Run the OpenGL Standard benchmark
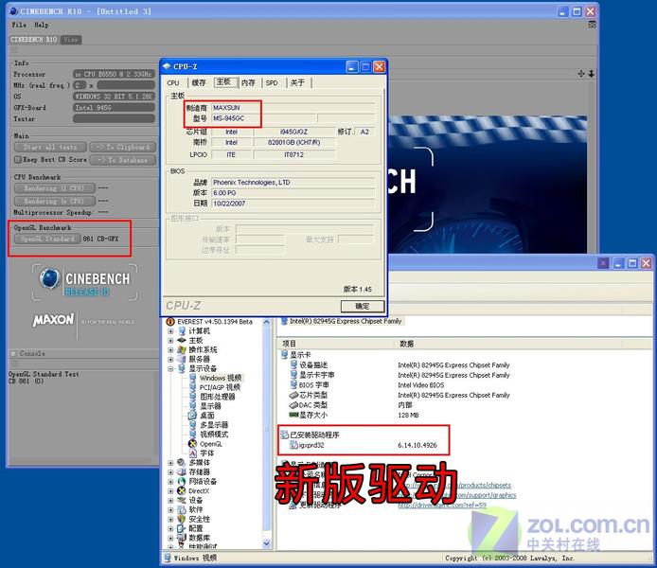The width and height of the screenshot is (657, 568). tap(47, 239)
